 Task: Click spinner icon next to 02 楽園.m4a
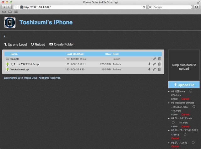[x=191, y=91]
